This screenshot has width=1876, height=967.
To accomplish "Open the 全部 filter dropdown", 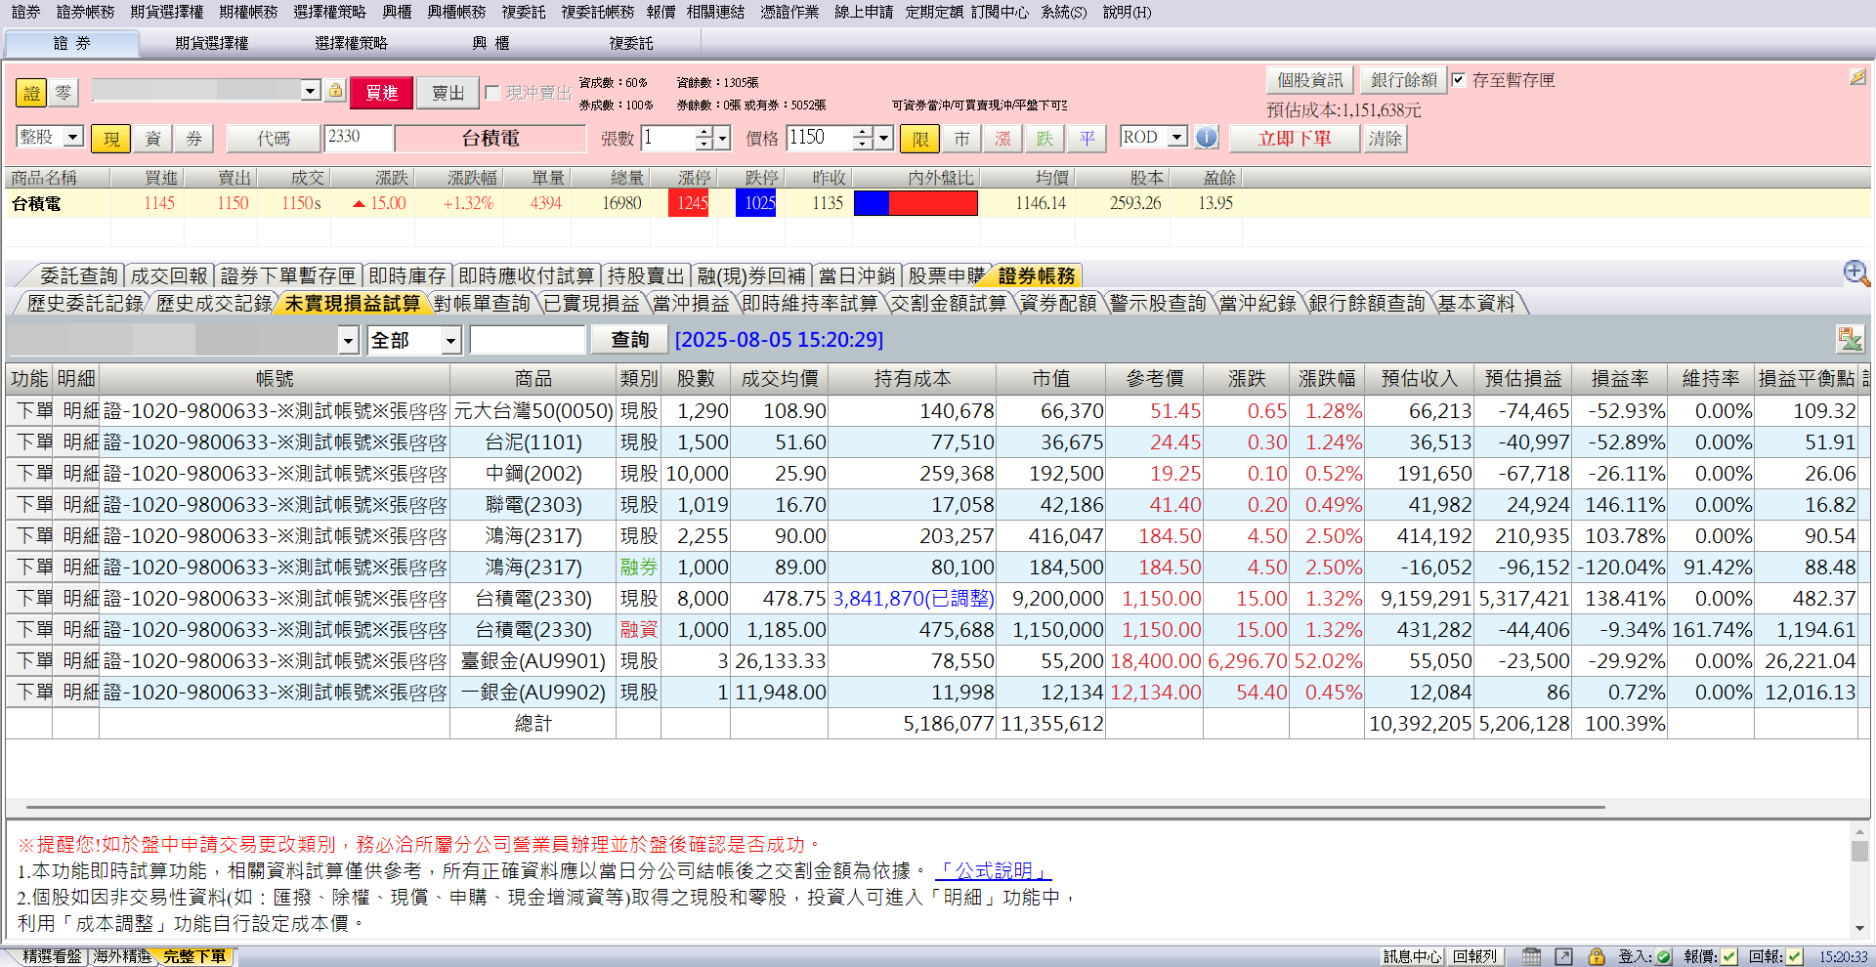I will [450, 340].
